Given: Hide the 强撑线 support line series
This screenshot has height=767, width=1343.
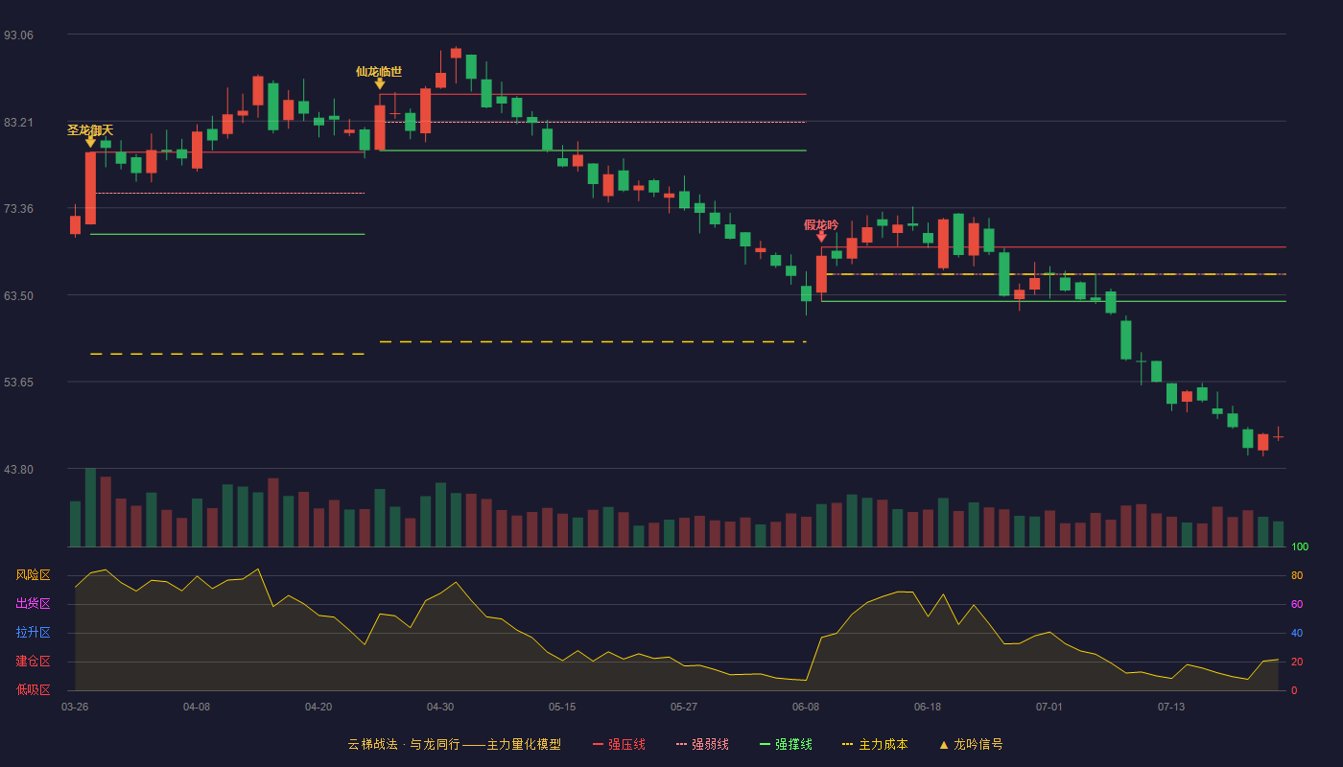Looking at the screenshot, I should tap(786, 744).
